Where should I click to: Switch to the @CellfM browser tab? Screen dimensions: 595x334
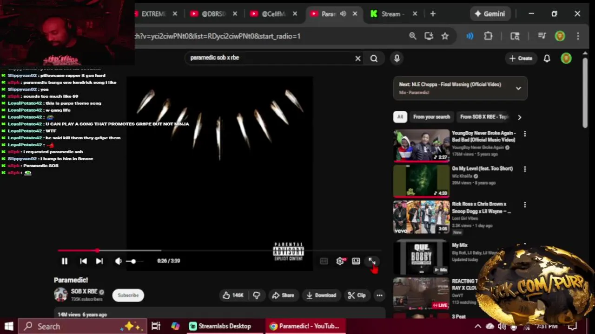click(x=273, y=14)
